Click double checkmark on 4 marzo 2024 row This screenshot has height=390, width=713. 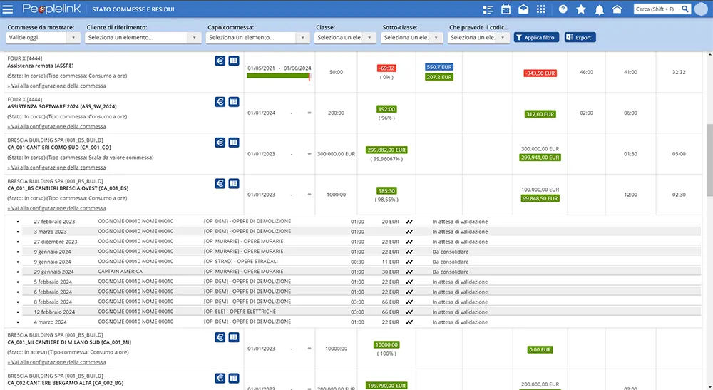tap(409, 322)
